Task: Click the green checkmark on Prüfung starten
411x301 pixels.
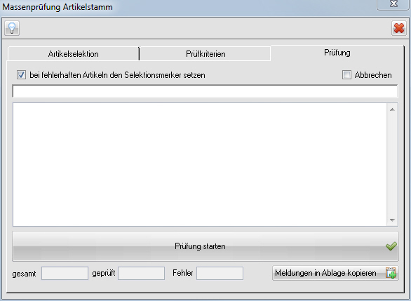Action: pyautogui.click(x=391, y=246)
